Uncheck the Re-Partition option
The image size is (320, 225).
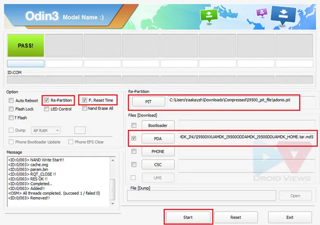46,100
